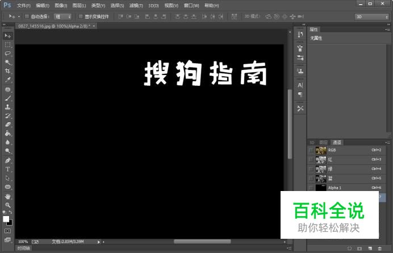Open the Move tool preset picker arrow
This screenshot has width=393, height=253.
[x=19, y=16]
